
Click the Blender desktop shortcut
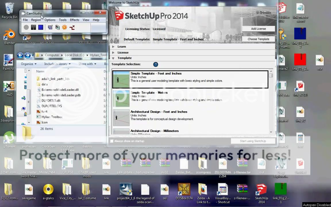tap(9, 37)
